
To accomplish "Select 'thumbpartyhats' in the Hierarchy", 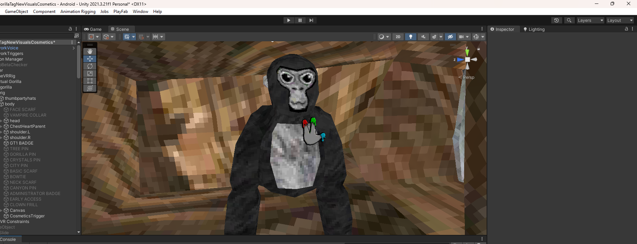I will 20,98.
